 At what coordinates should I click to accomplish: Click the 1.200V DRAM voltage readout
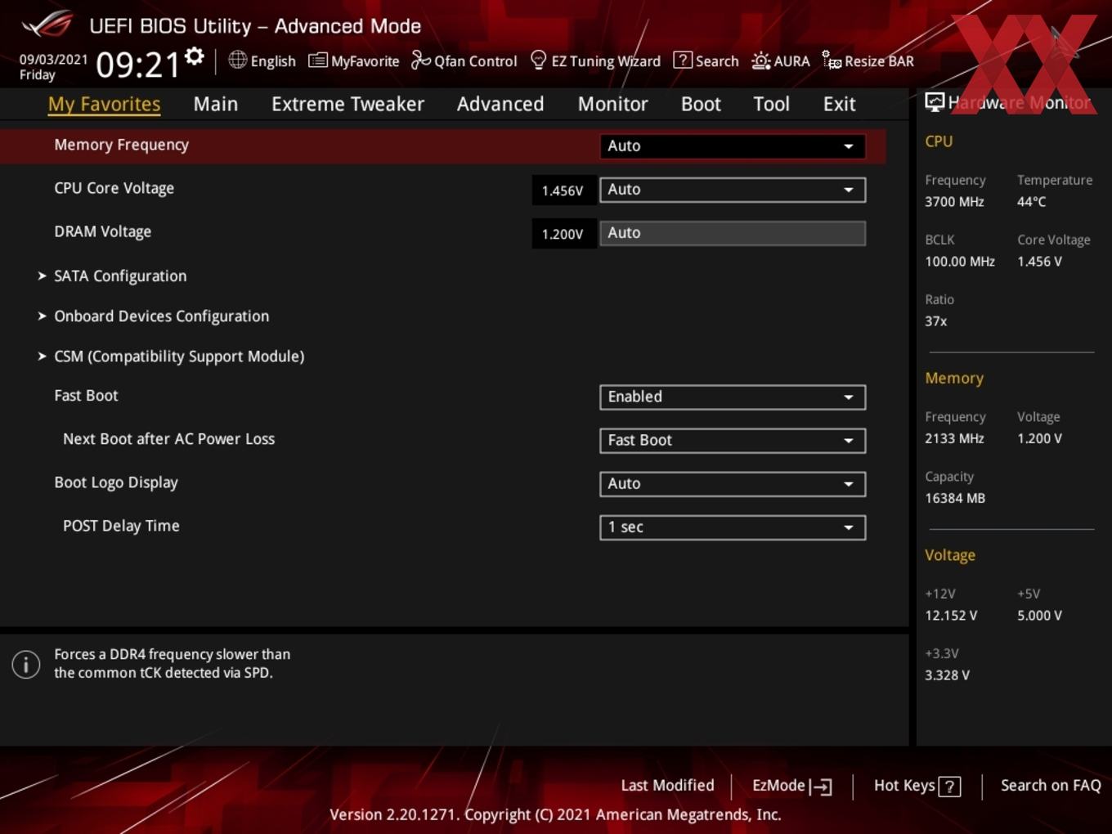tap(563, 234)
